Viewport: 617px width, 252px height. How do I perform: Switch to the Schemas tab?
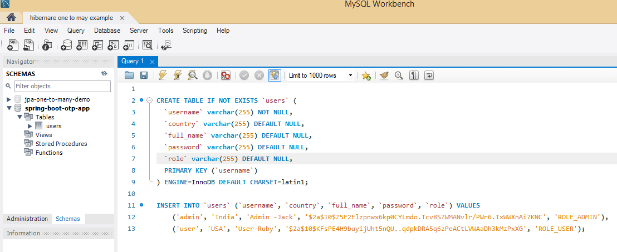coord(68,219)
